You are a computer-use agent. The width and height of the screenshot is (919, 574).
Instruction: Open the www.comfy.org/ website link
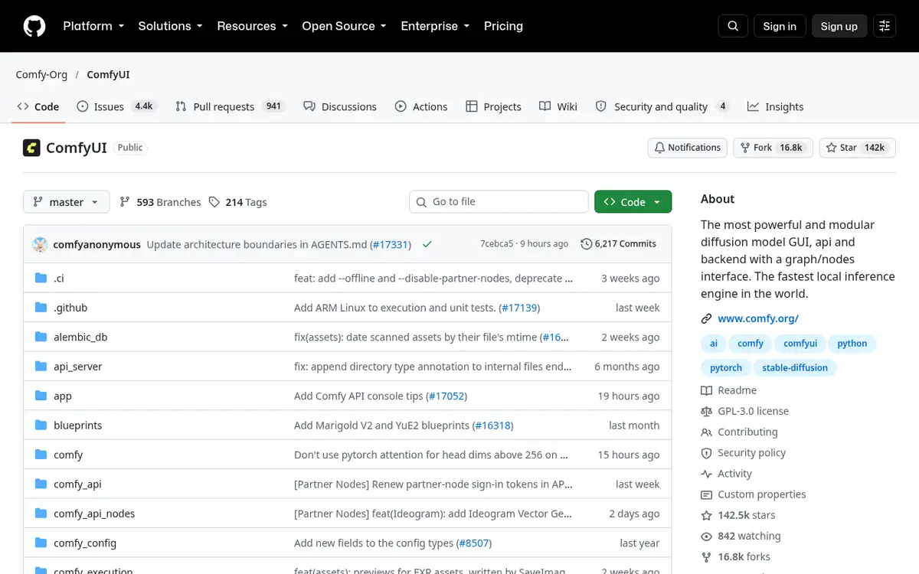pos(758,318)
